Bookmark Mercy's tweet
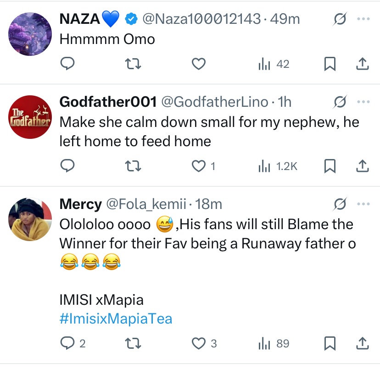380x368 pixels. click(x=330, y=343)
